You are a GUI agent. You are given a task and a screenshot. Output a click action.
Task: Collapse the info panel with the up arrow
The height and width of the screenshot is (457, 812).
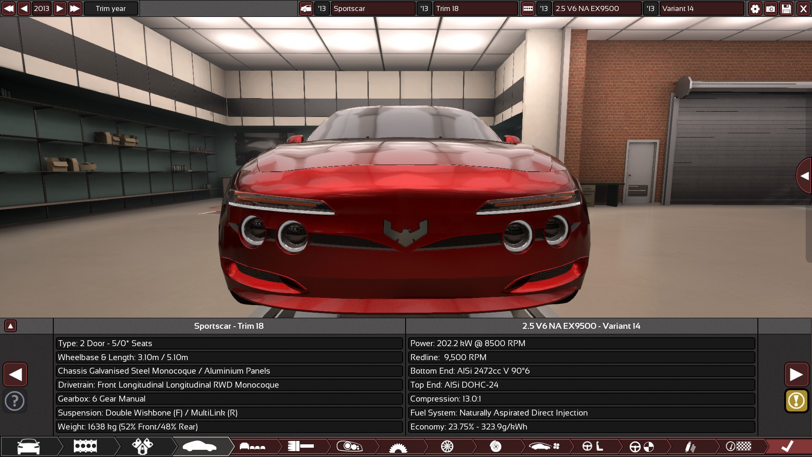click(x=10, y=326)
